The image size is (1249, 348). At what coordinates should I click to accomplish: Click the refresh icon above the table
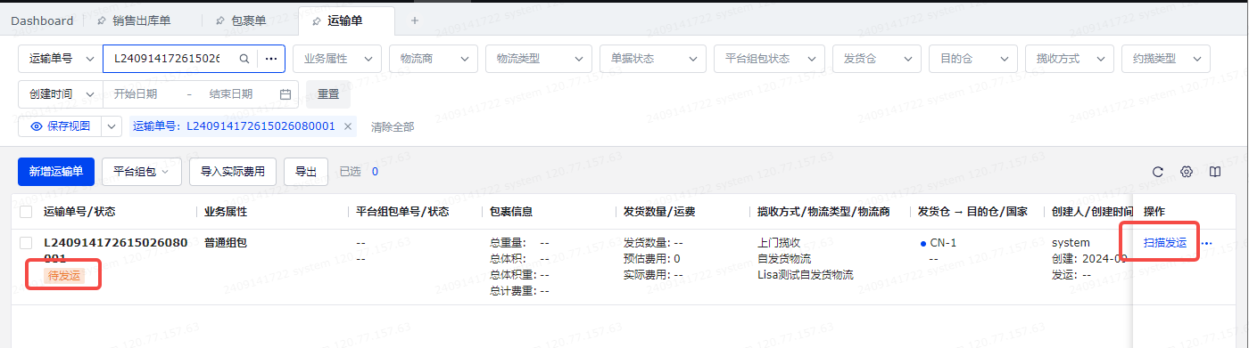(x=1158, y=172)
